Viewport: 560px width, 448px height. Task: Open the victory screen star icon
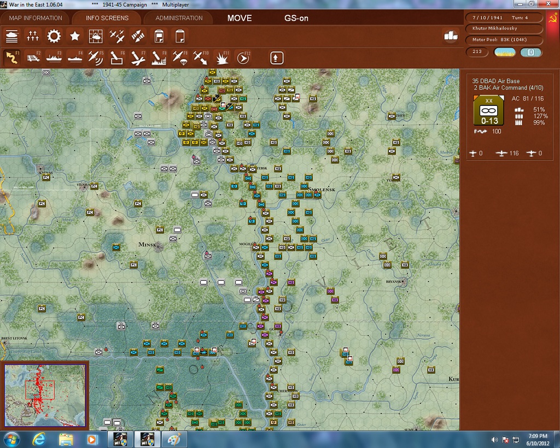click(x=74, y=37)
